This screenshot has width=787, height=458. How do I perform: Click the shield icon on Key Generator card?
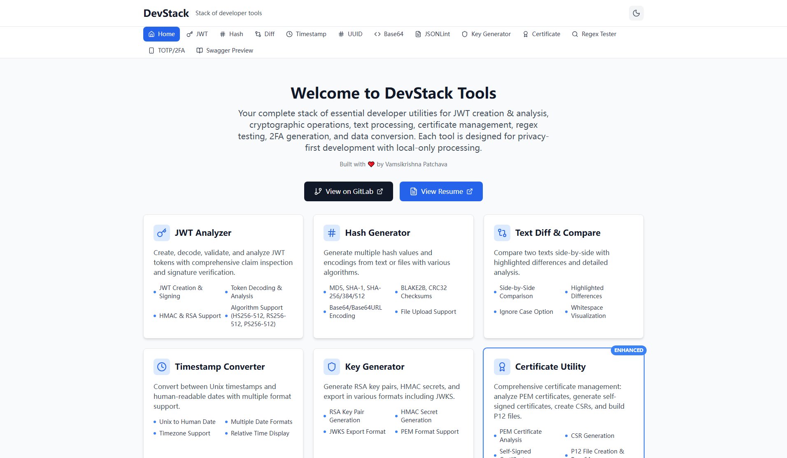tap(332, 367)
